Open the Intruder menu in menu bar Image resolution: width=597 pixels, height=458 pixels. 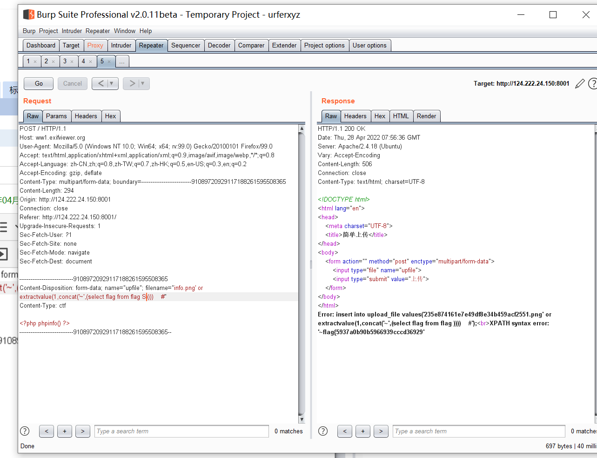pos(72,31)
